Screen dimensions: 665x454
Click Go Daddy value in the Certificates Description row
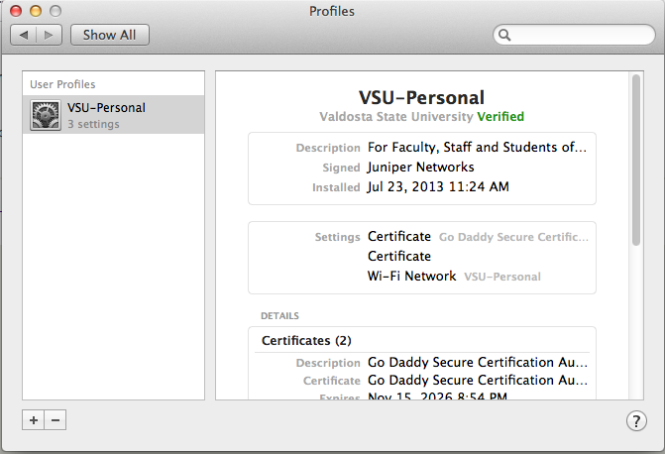point(478,363)
